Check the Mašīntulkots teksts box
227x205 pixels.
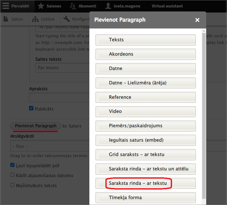point(13,185)
